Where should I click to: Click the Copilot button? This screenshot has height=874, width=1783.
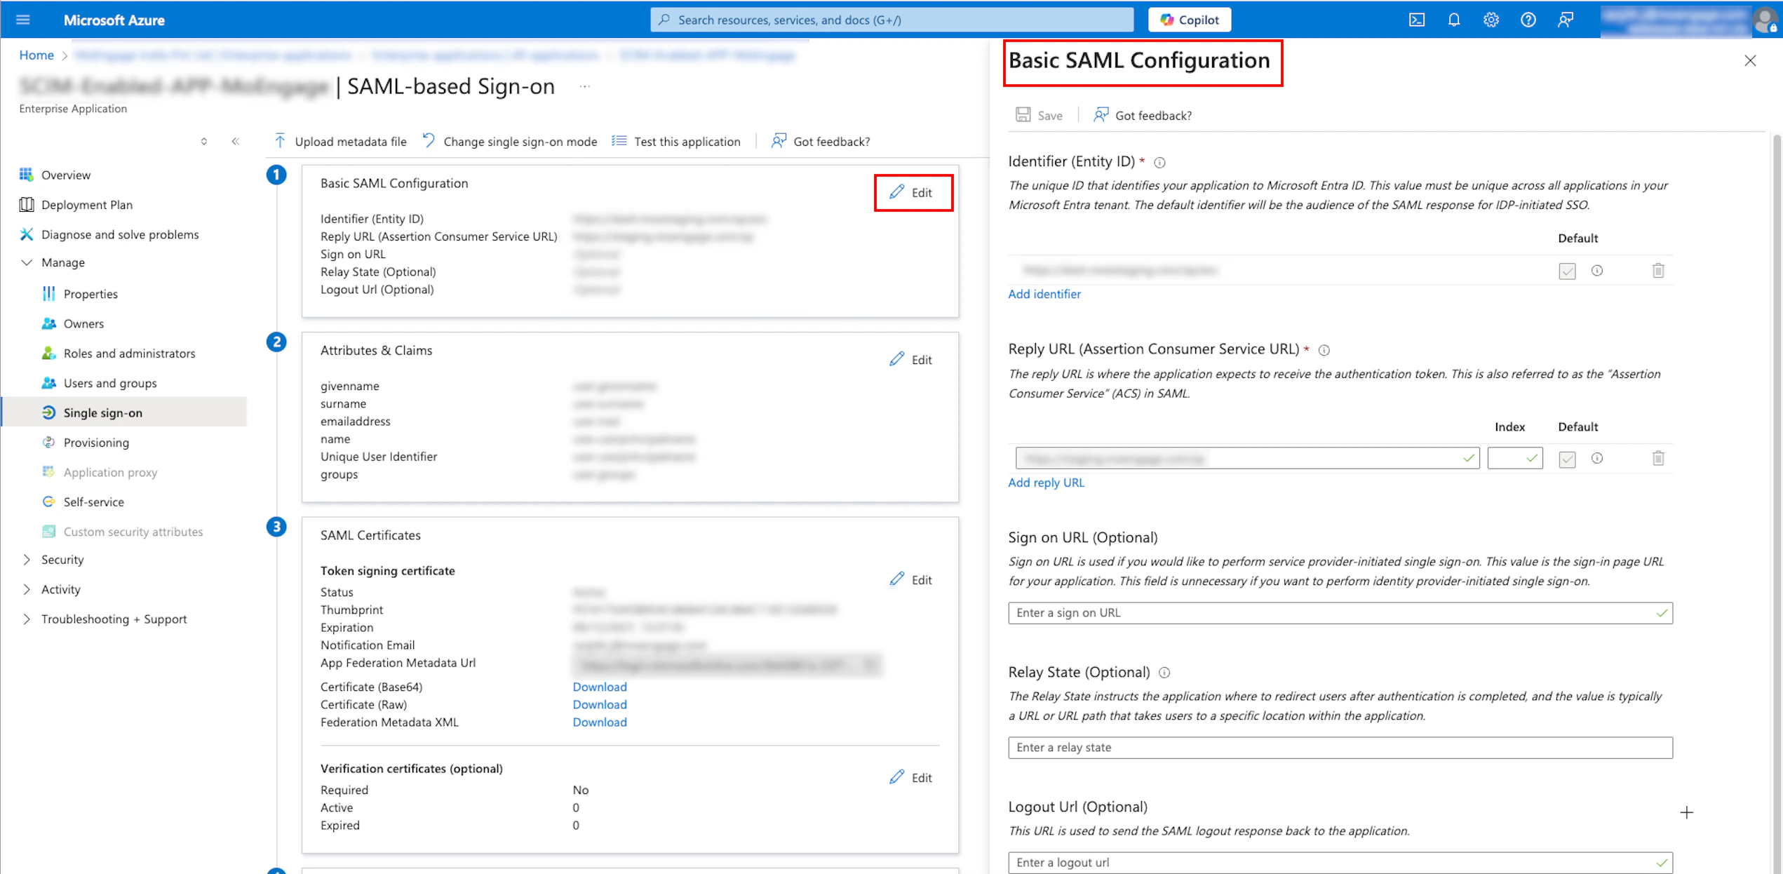pyautogui.click(x=1189, y=20)
